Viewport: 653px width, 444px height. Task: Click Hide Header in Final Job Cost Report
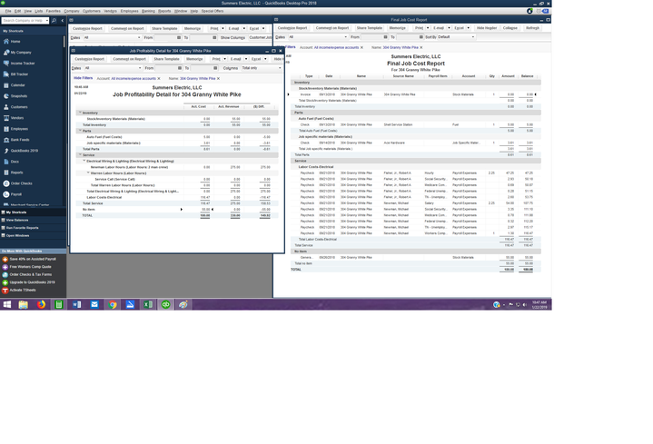click(x=487, y=28)
